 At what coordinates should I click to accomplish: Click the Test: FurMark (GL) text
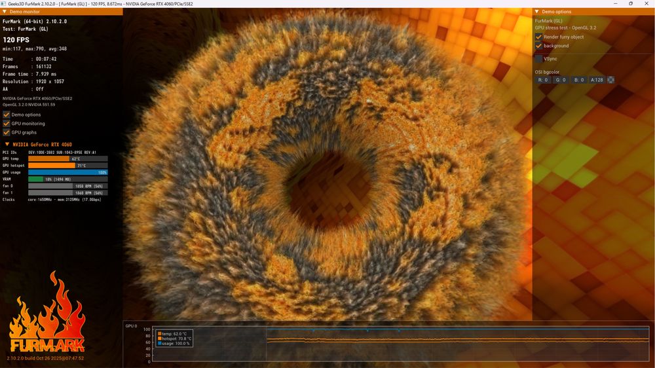(x=26, y=29)
